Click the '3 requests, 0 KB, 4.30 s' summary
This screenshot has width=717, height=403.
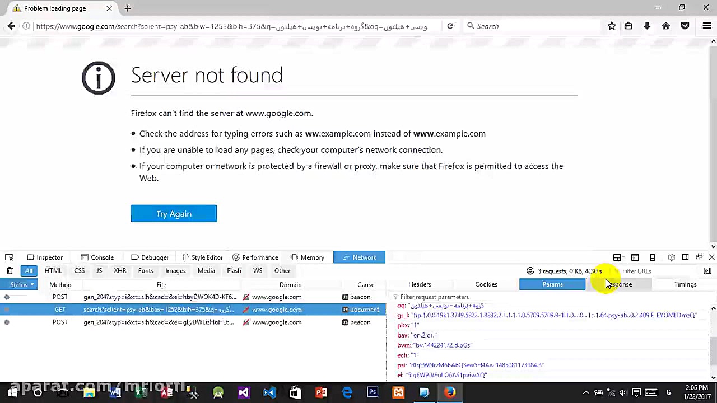[x=570, y=271]
